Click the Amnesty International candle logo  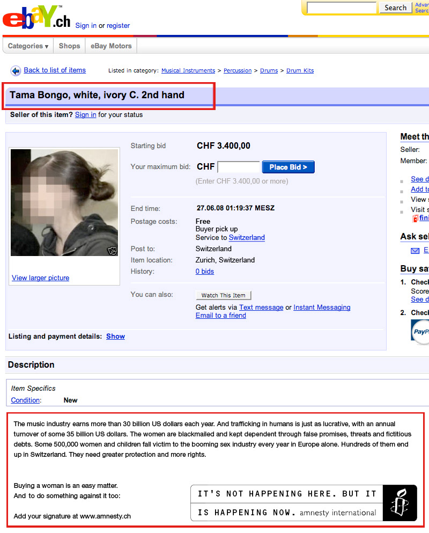[x=400, y=503]
